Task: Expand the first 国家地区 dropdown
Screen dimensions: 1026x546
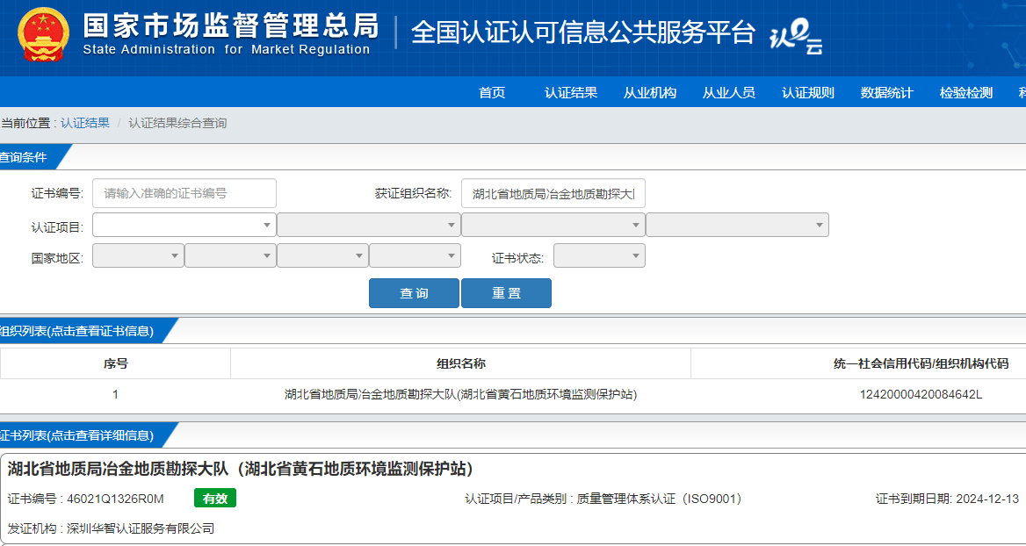Action: pos(138,255)
